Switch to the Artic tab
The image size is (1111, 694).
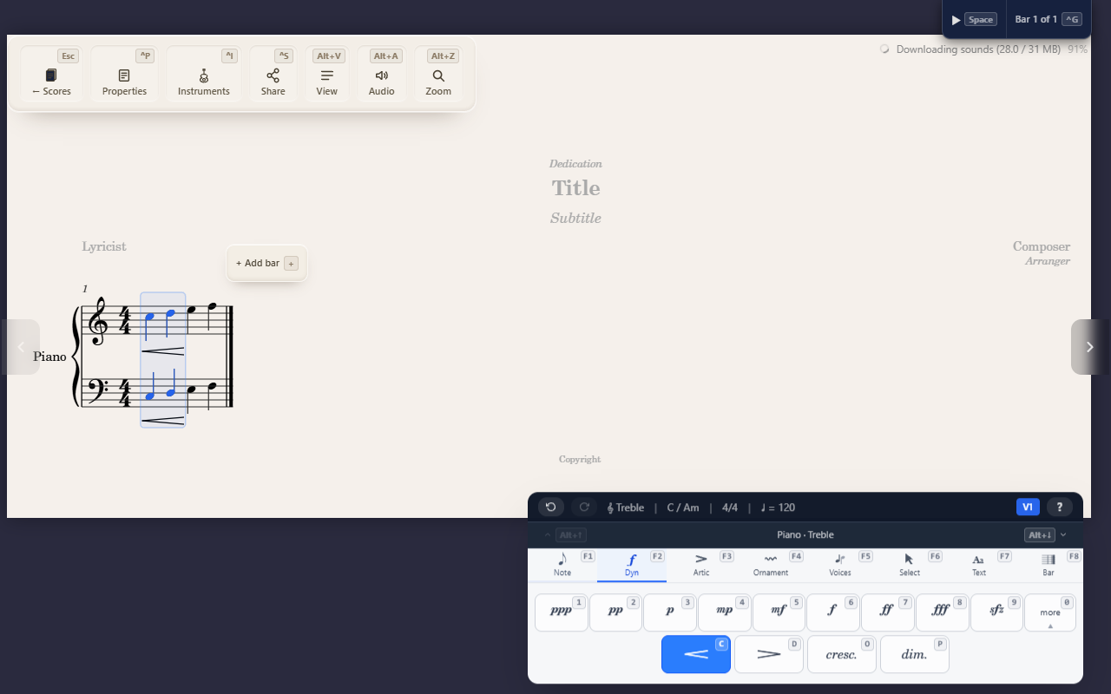coord(701,565)
